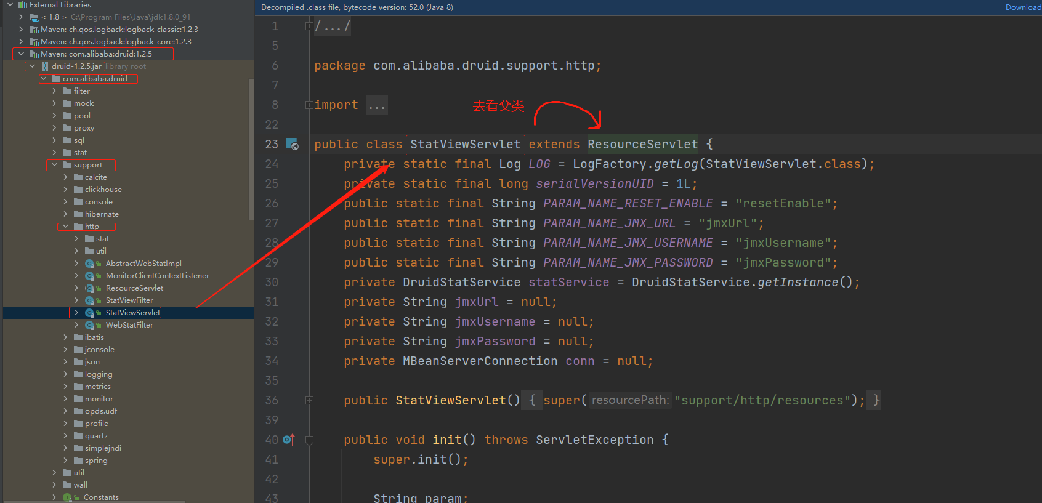Click the AbstractWebStatImpl class icon
The image size is (1042, 503).
[x=90, y=264]
